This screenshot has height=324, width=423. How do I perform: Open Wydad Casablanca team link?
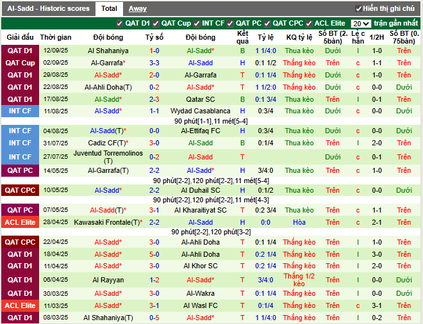tap(201, 111)
